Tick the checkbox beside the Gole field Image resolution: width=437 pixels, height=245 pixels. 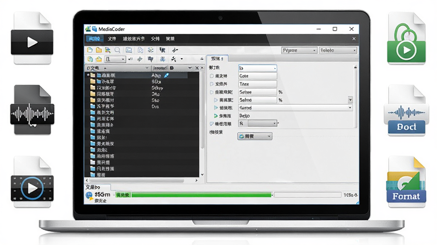[x=212, y=76]
